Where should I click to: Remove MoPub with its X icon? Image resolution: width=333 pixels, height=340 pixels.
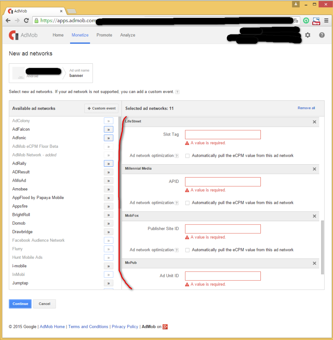point(314,263)
